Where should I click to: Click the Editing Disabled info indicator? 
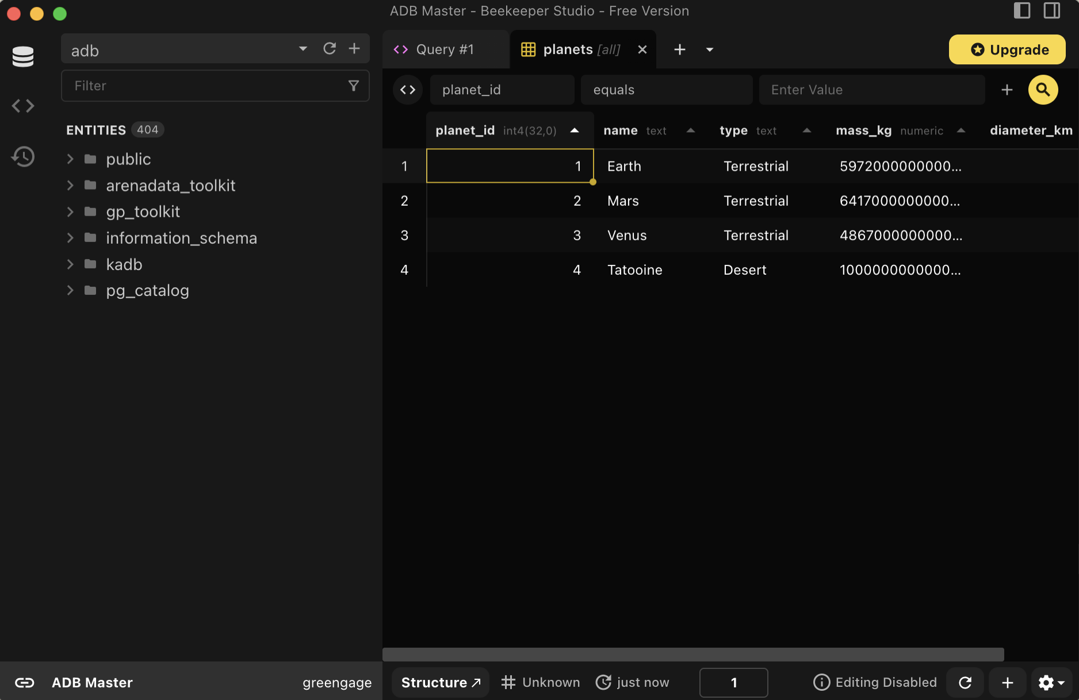click(x=875, y=682)
